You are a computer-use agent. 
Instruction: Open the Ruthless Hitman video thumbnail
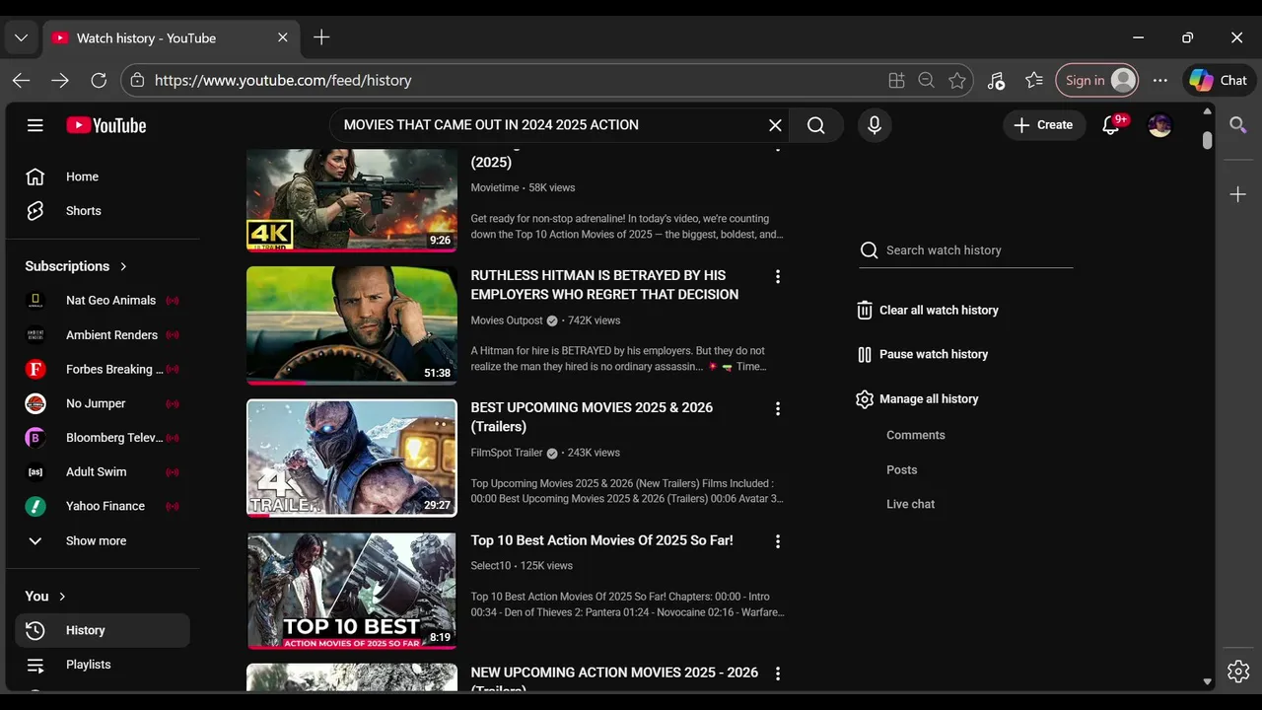352,324
